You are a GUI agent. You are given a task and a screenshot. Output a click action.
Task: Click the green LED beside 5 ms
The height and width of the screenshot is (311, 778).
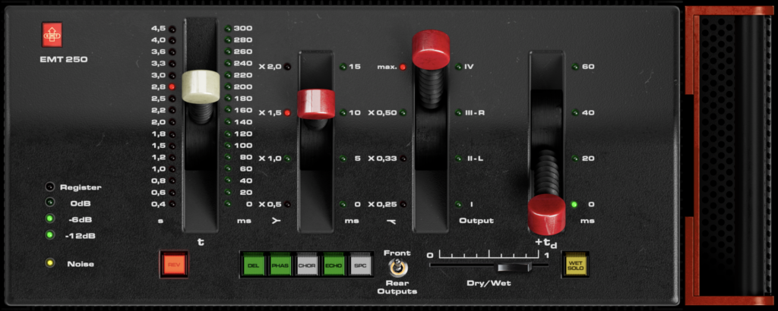(343, 159)
